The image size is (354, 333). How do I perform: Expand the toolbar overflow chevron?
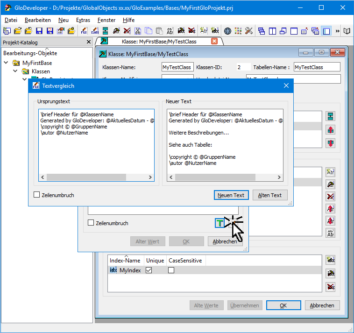[x=337, y=31]
